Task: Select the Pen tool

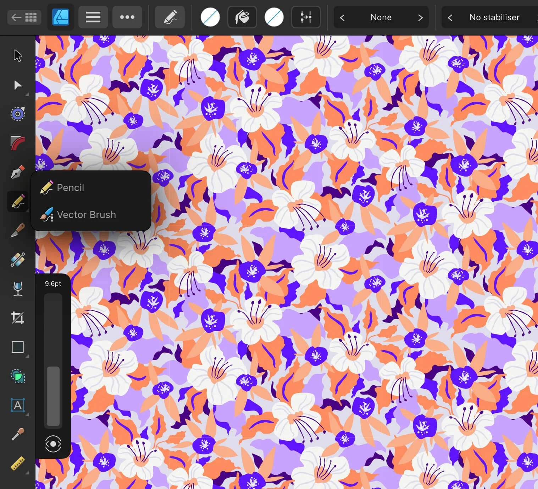Action: pyautogui.click(x=17, y=172)
